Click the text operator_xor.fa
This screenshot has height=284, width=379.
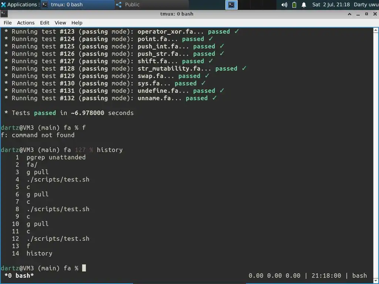pos(165,32)
